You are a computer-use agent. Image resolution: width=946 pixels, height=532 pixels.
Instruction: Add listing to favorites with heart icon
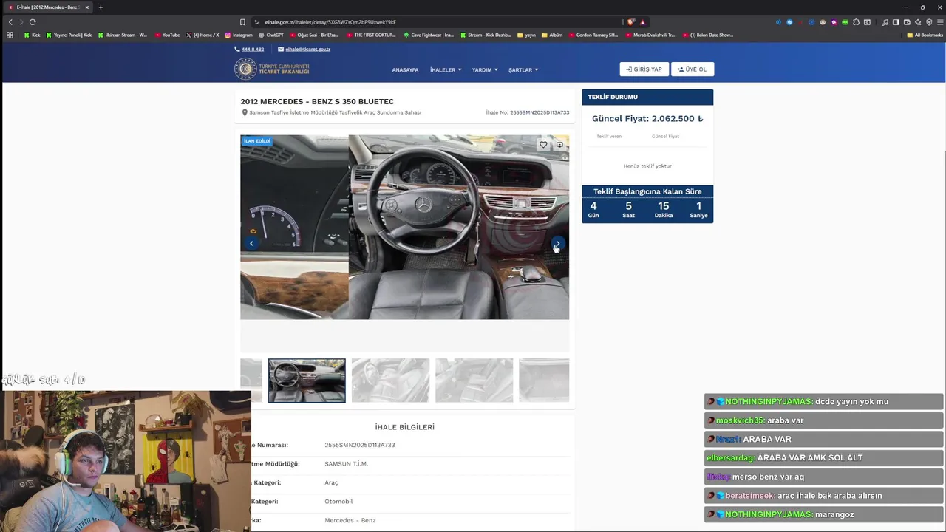point(543,145)
